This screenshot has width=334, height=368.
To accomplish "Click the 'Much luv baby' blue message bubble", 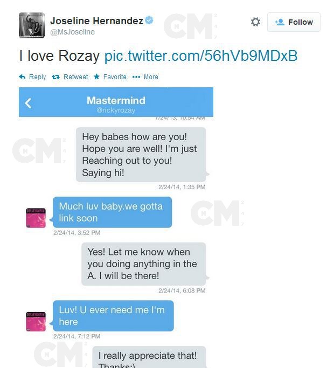I will [x=113, y=212].
